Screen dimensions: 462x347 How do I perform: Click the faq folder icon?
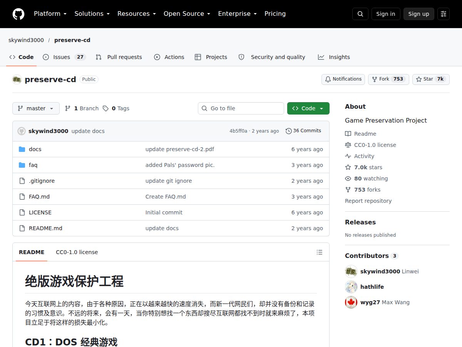click(22, 165)
